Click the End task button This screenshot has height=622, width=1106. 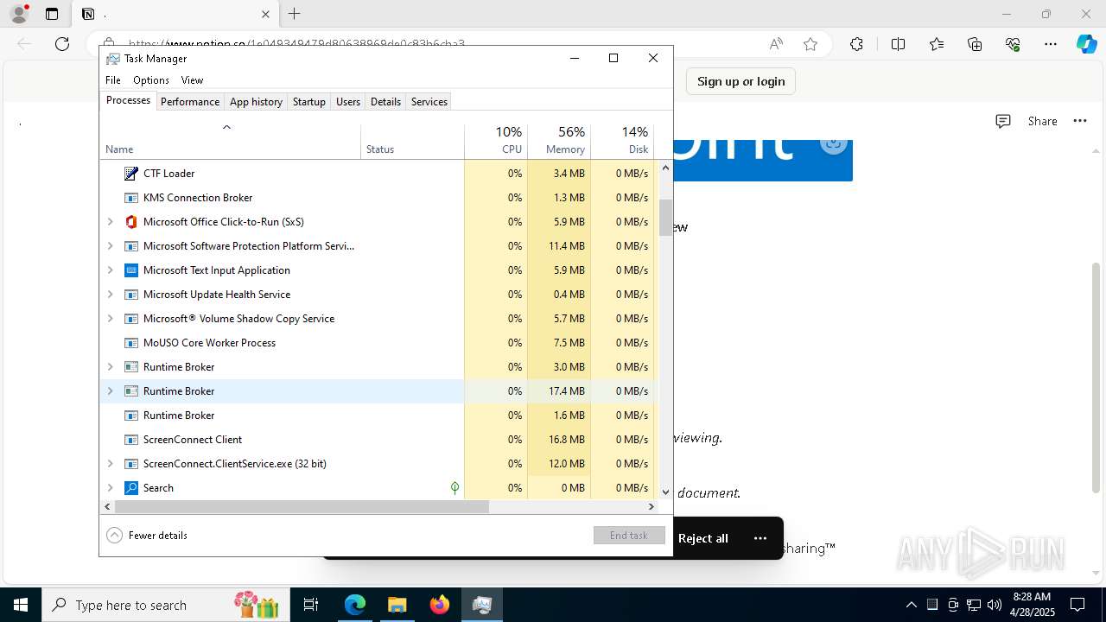click(629, 536)
